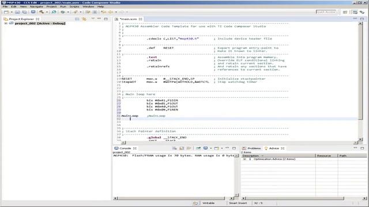Switch to the Problems tab
The width and height of the screenshot is (369, 207).
251,148
